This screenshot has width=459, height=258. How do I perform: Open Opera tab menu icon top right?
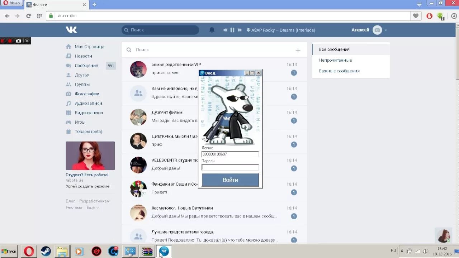[x=419, y=4]
